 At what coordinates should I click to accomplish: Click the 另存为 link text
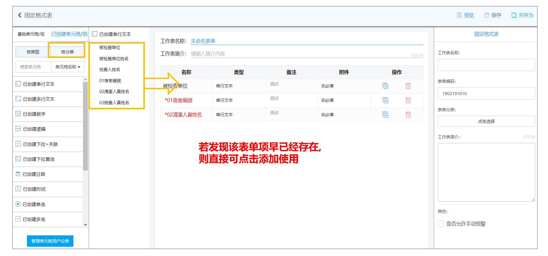526,15
